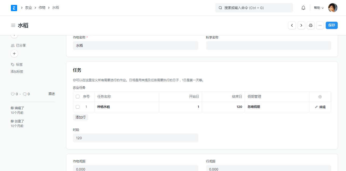Focus the search command bar
Image resolution: width=346 pixels, height=171 pixels.
[254, 8]
